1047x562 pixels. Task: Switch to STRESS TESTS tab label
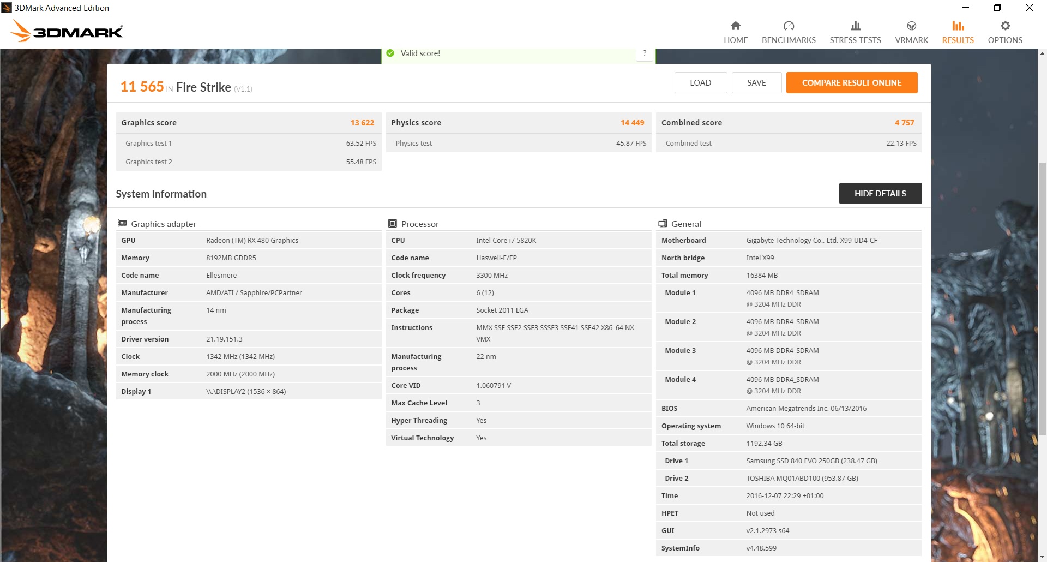pyautogui.click(x=856, y=40)
